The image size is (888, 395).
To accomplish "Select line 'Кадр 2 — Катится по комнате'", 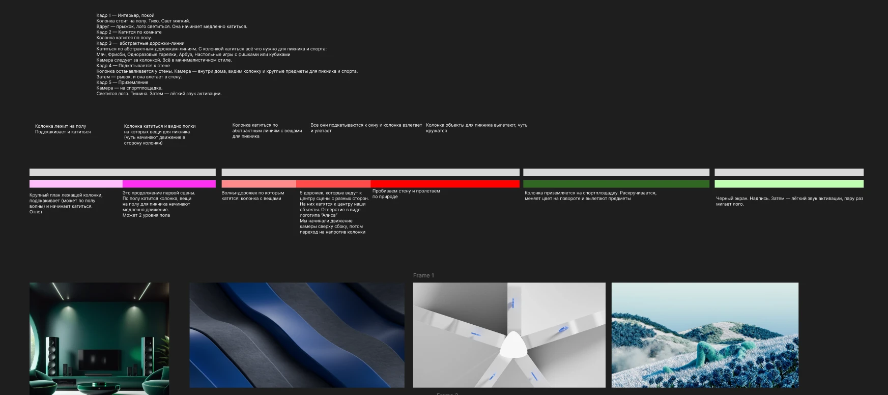I will tap(129, 32).
